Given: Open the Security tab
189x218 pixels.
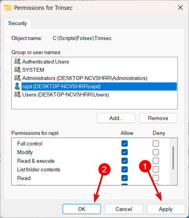Looking at the screenshot, I should (18, 24).
